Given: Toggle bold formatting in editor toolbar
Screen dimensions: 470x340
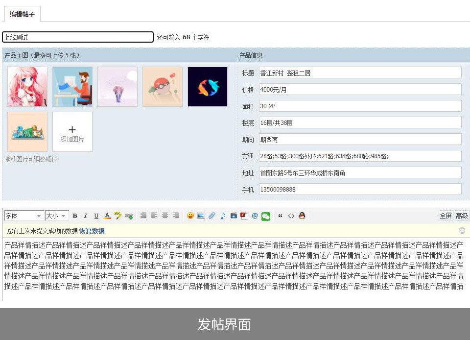Looking at the screenshot, I should 75,216.
